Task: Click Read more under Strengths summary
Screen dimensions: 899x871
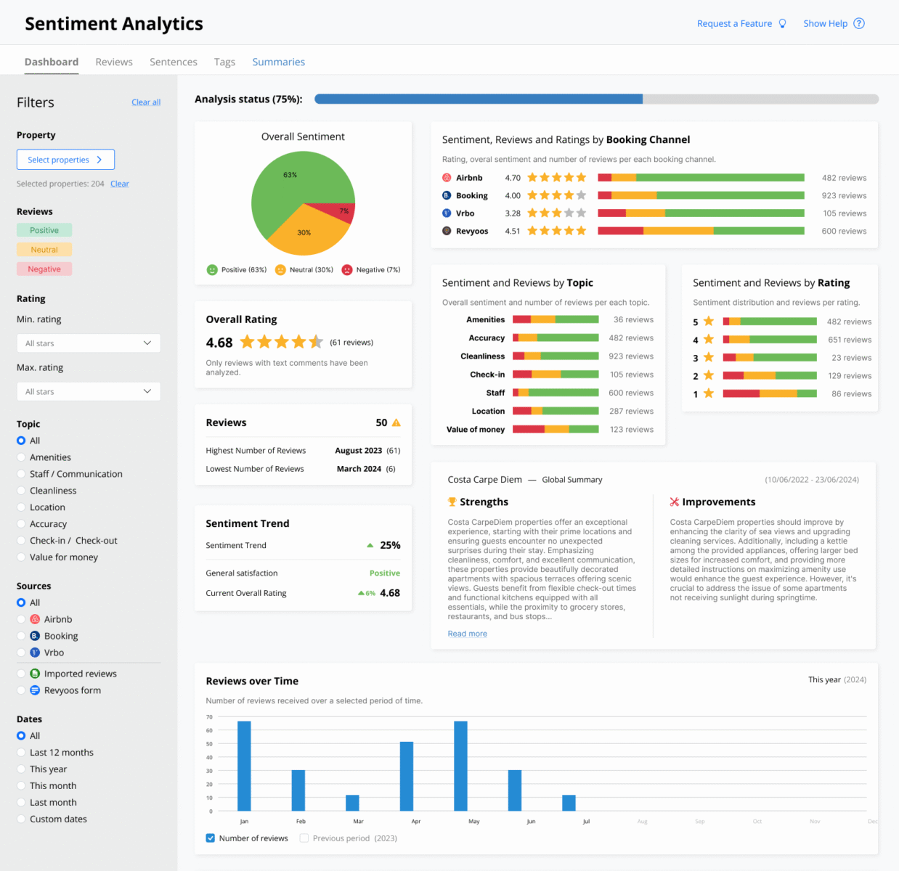Action: tap(468, 634)
